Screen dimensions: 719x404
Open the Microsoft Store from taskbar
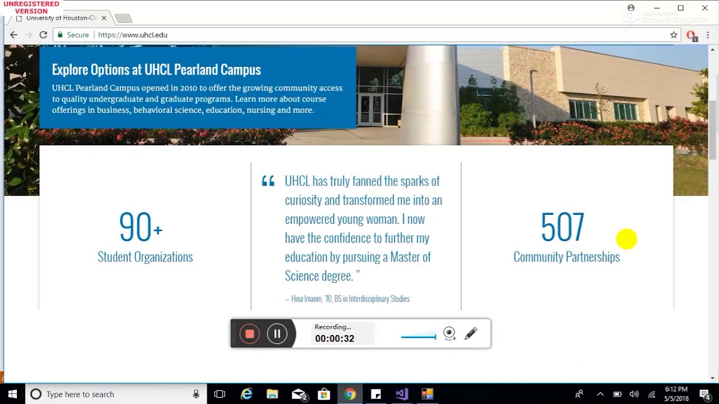pyautogui.click(x=324, y=394)
